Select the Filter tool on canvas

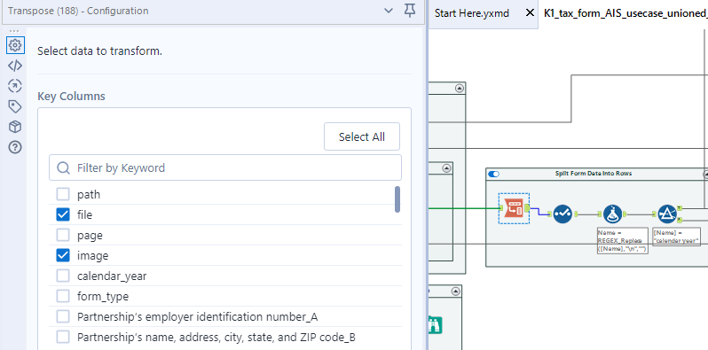[x=667, y=214]
